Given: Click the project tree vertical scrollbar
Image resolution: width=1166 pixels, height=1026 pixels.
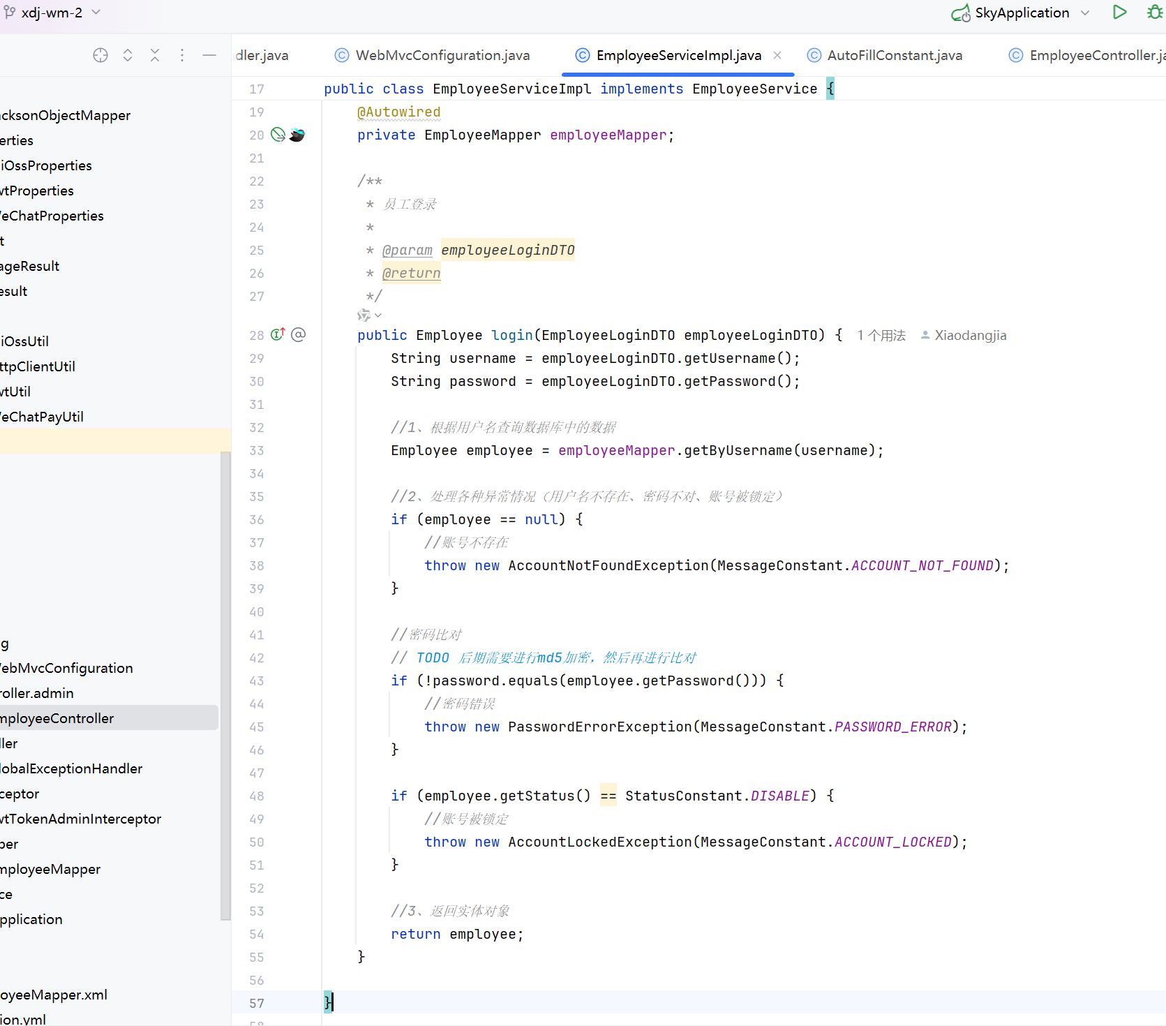Looking at the screenshot, I should [225, 685].
